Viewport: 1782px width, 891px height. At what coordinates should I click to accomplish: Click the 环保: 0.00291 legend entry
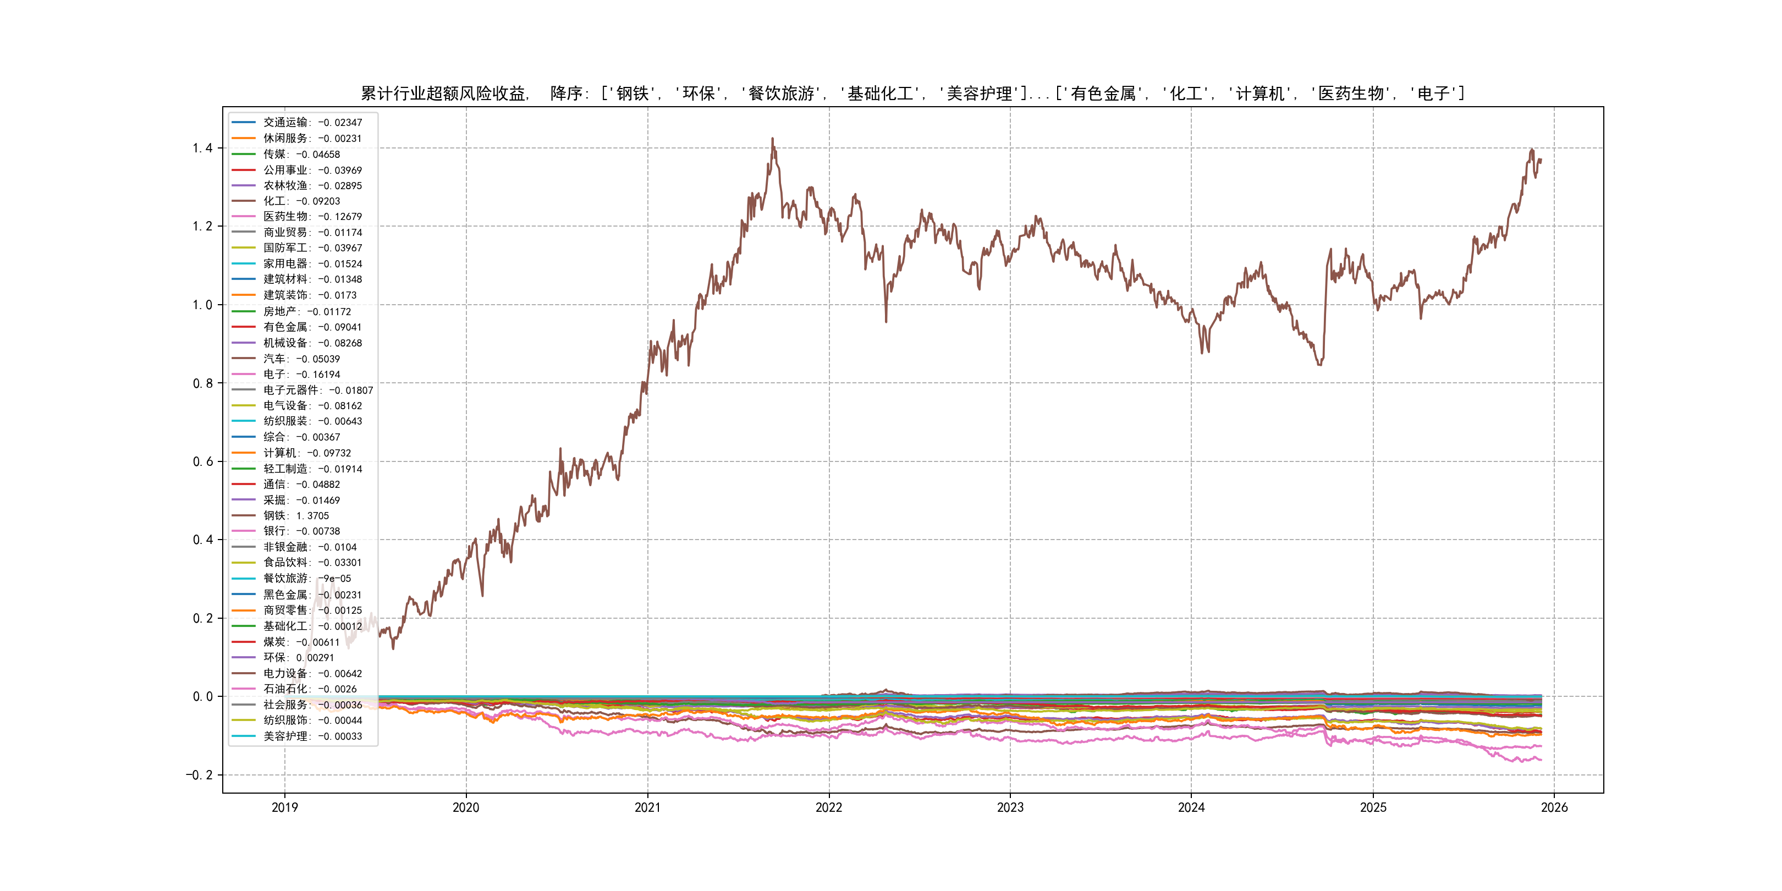(298, 658)
